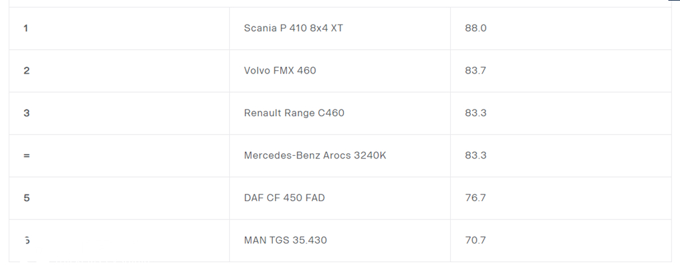This screenshot has height=272, width=680.
Task: Click the Renault Range C460 text
Action: pyautogui.click(x=294, y=113)
